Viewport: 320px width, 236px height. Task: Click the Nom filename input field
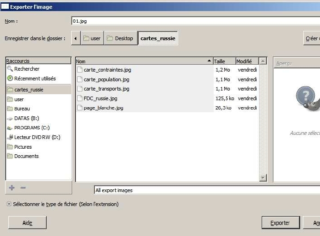195,21
